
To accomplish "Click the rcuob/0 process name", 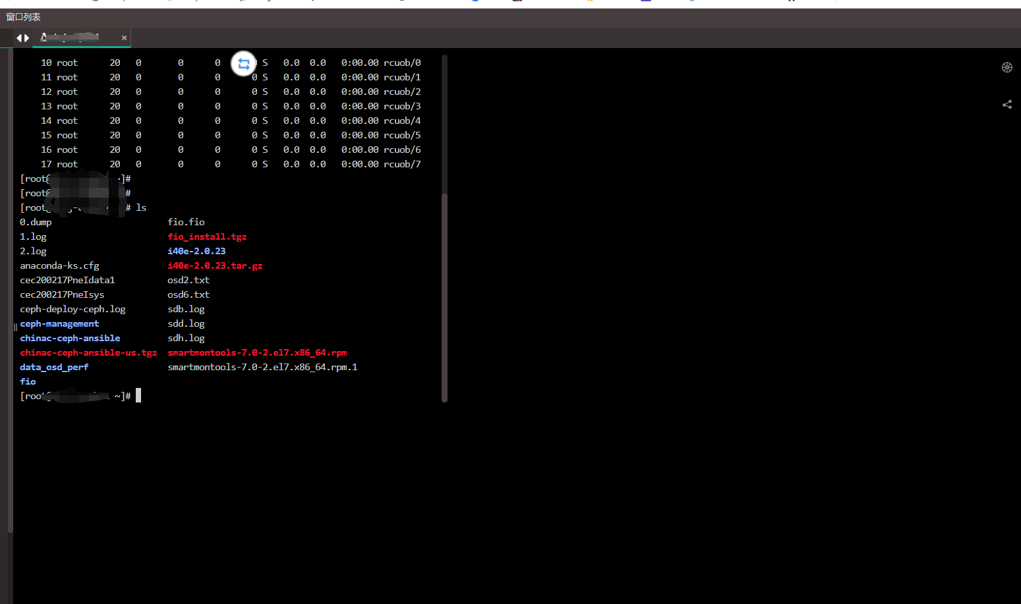I will coord(402,63).
